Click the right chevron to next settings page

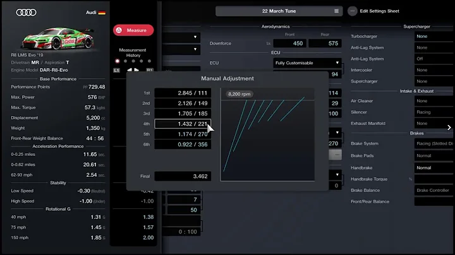click(449, 127)
